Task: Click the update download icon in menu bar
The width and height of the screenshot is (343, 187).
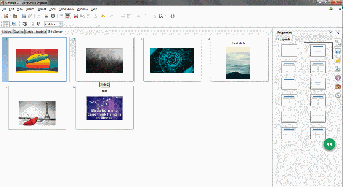Action: [331, 9]
